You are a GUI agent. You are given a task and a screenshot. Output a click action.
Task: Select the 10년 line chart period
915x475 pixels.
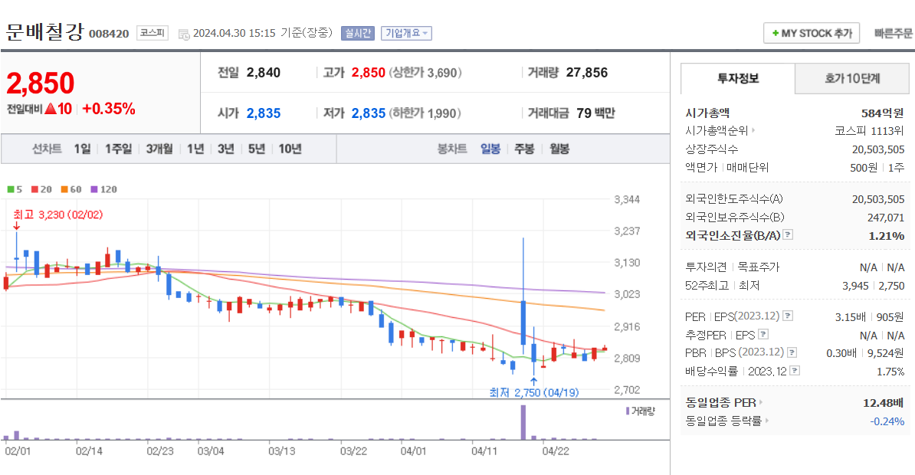(x=290, y=149)
